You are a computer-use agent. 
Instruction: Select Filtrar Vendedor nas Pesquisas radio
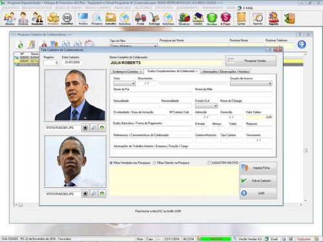[111, 163]
